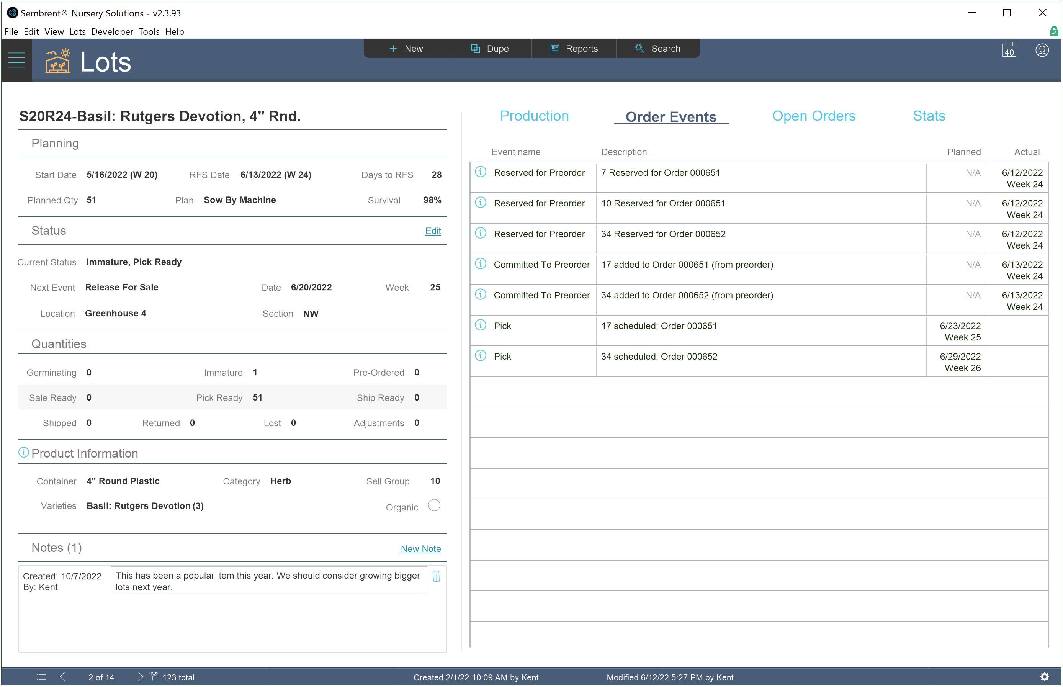This screenshot has height=687, width=1063.
Task: Open the Lots menu
Action: click(x=77, y=32)
